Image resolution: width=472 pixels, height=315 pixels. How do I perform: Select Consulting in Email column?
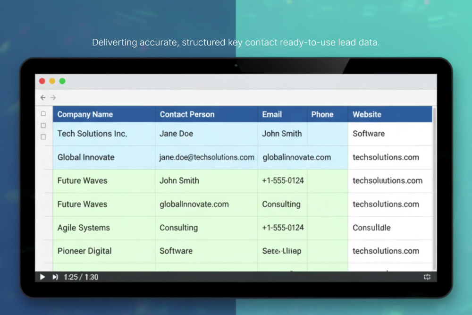(x=281, y=204)
